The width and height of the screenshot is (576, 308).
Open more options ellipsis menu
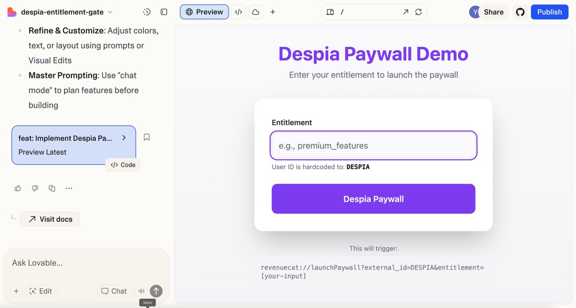(69, 188)
